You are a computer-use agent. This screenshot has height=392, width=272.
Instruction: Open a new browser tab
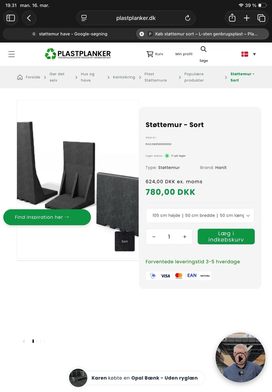(246, 18)
